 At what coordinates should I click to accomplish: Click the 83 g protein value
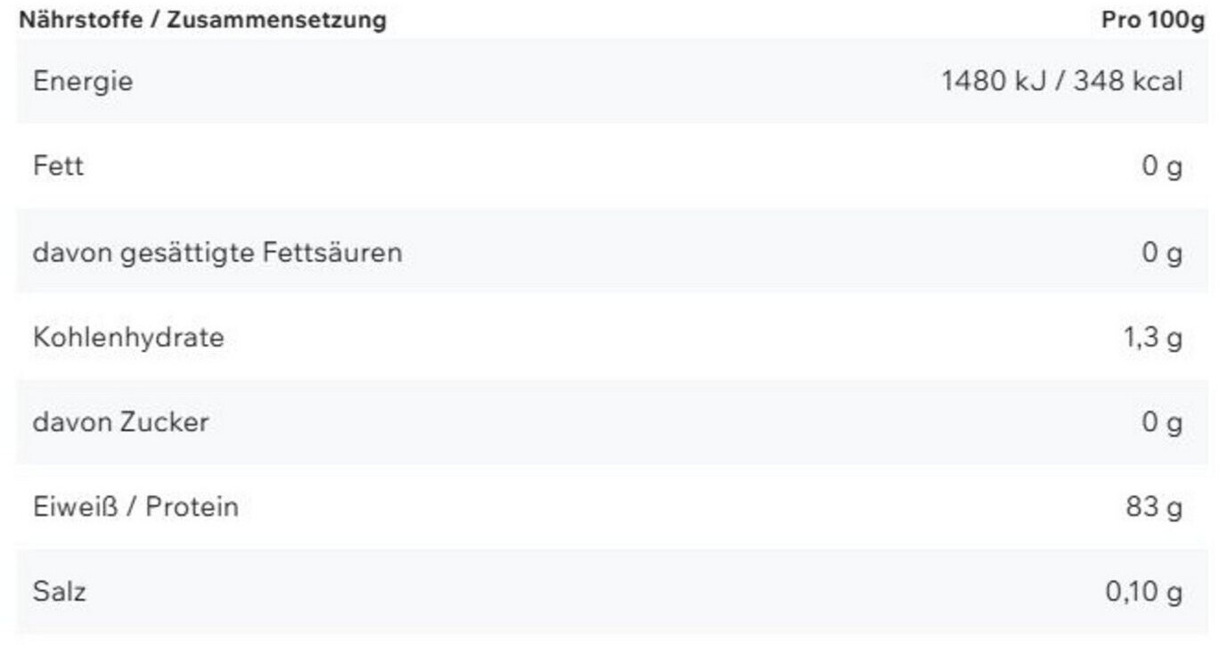1154,507
